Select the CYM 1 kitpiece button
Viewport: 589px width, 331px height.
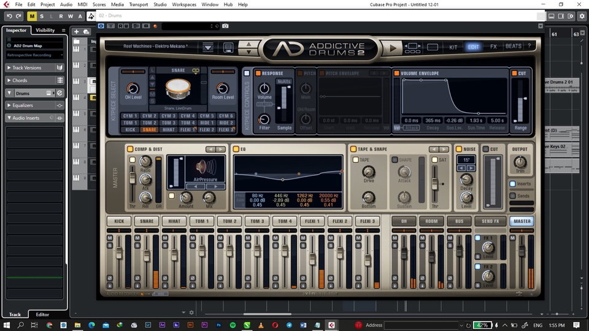tap(130, 116)
